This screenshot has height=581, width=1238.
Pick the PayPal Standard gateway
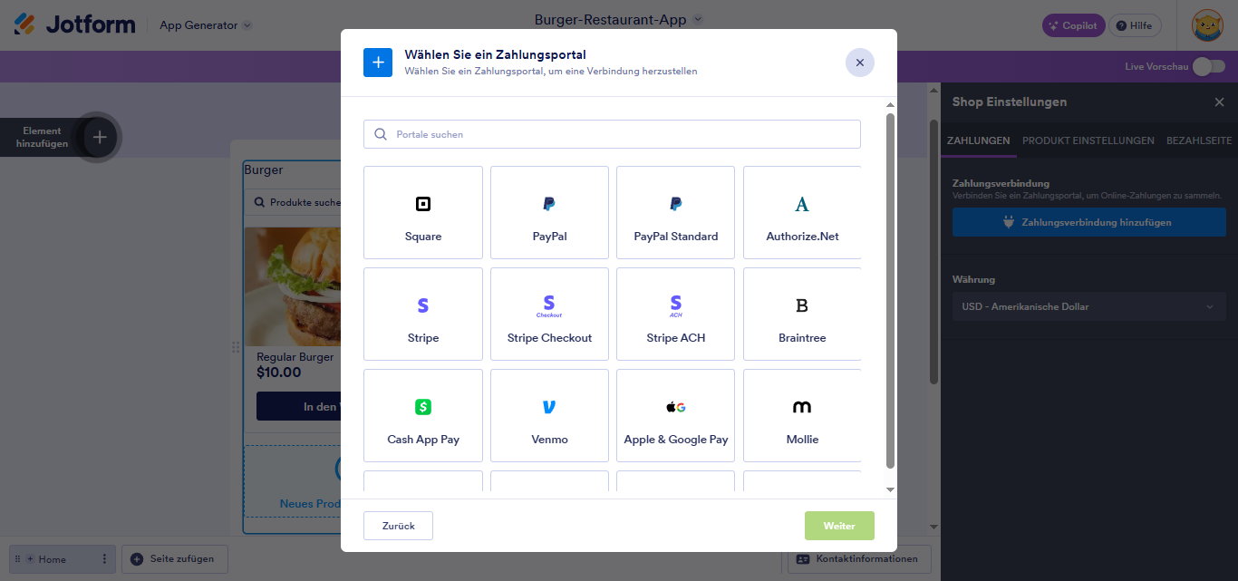675,213
